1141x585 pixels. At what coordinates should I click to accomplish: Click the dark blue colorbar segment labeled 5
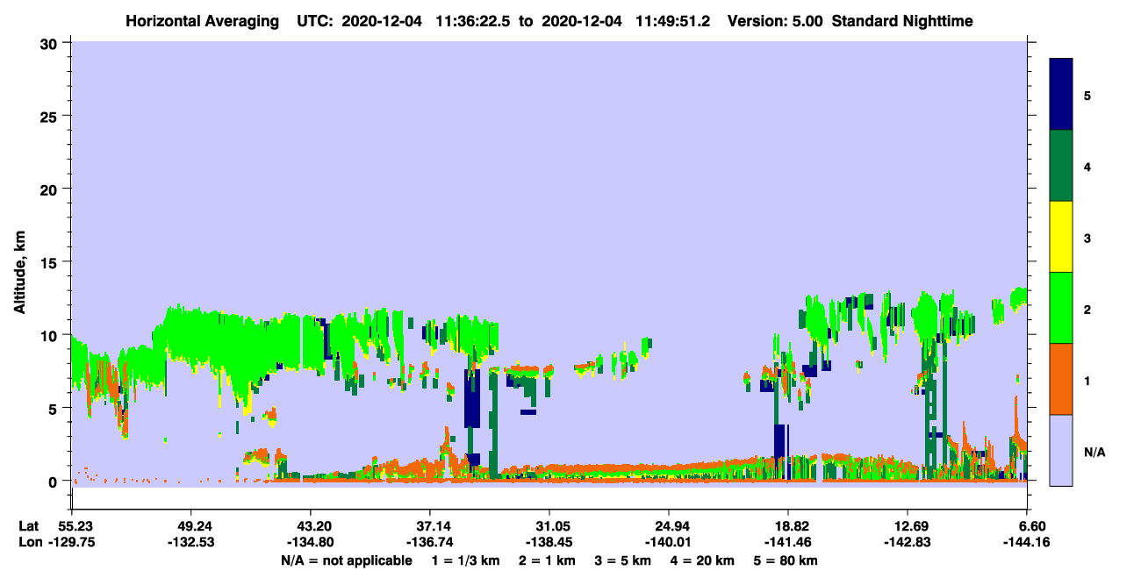coord(1061,95)
